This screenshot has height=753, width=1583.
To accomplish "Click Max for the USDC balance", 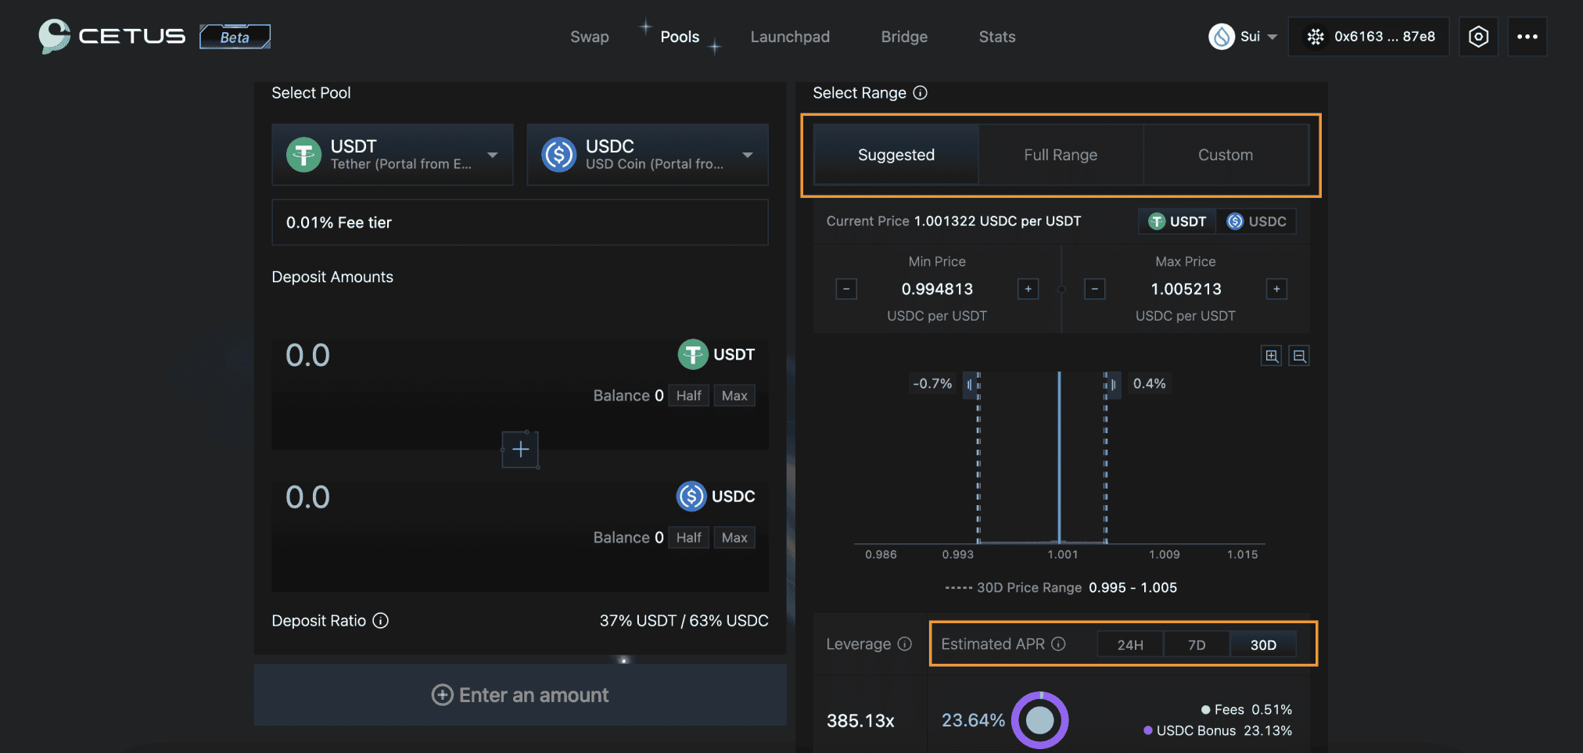I will [734, 537].
